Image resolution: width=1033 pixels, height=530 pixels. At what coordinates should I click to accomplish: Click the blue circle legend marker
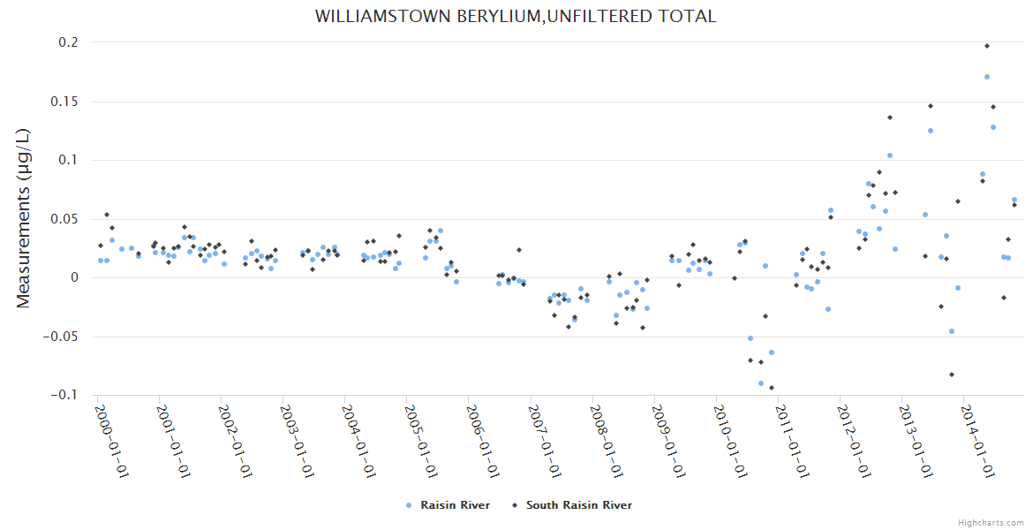408,505
